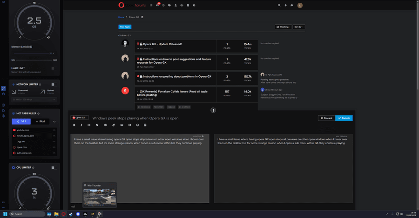
Task: Open unread inbox icon with red badge
Action: 157,5
